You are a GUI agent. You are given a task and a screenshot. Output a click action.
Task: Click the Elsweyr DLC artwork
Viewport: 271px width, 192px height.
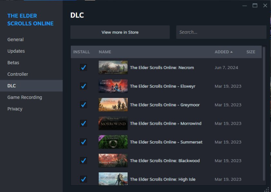coord(113,86)
